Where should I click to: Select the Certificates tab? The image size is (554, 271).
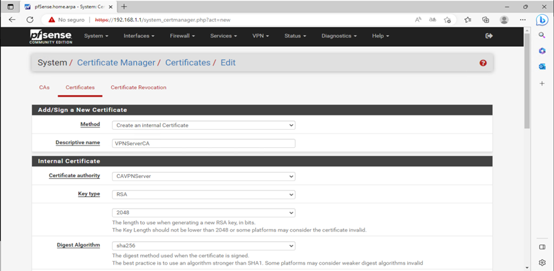[x=80, y=87]
